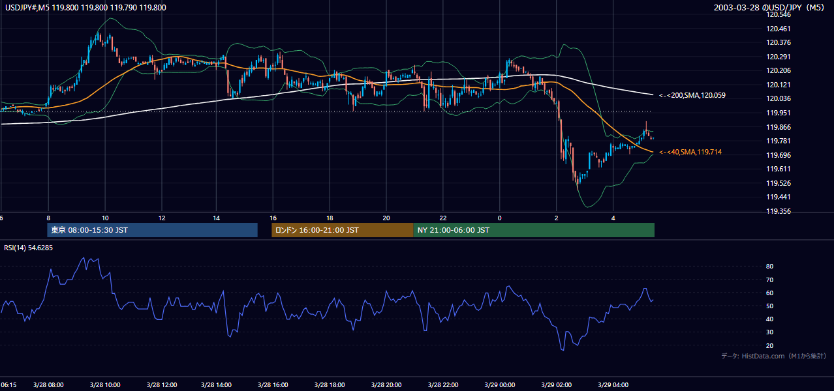Viewport: 834px width, 391px height.
Task: Click the 120.121 price axis label
Action: (778, 85)
